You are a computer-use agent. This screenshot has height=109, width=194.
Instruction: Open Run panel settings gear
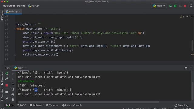pyautogui.click(x=186, y=68)
